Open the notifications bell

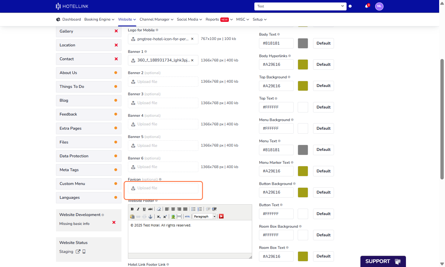point(367,6)
